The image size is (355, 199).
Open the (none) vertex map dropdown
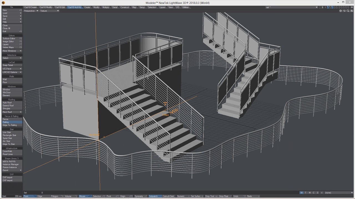(339, 193)
